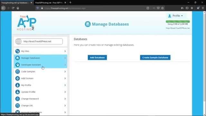The image size is (206, 116).
Task: Expand Code Samples chevron arrow
Action: [65, 72]
